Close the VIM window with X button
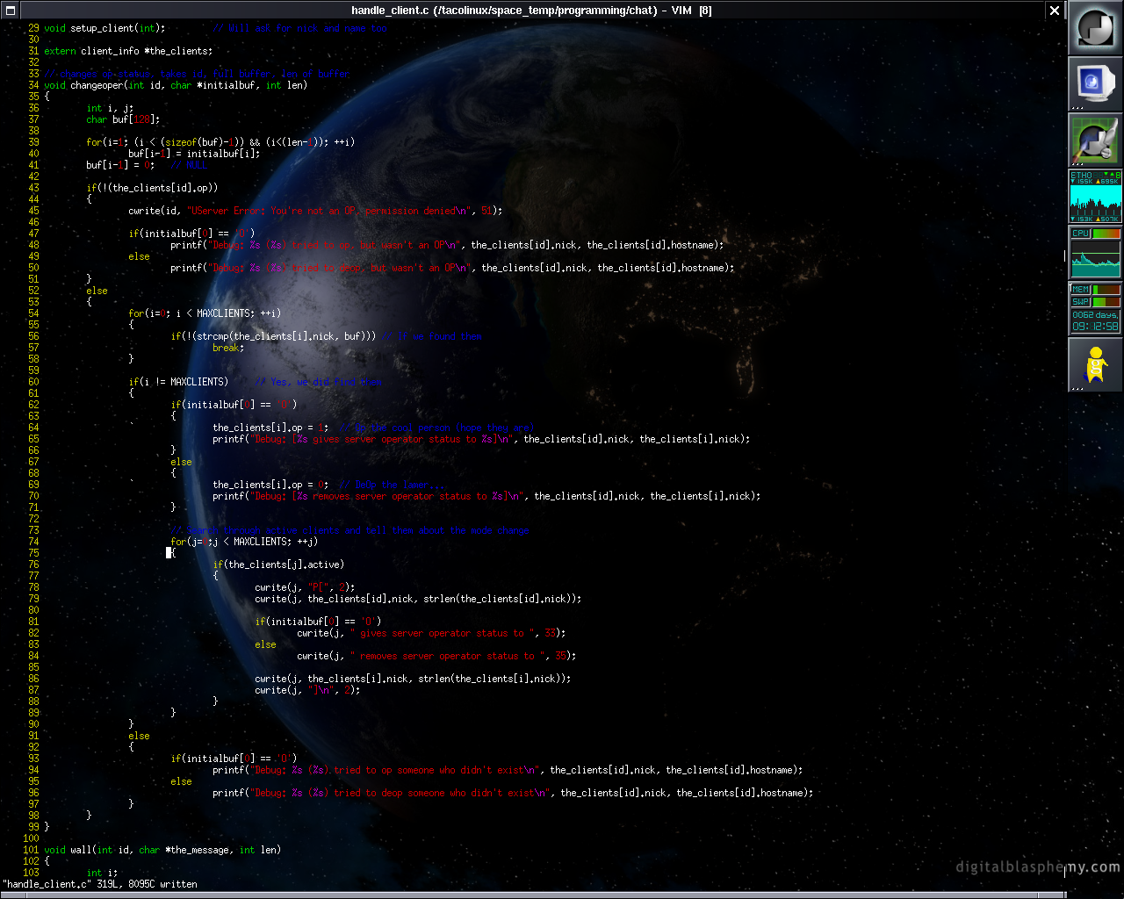This screenshot has height=899, width=1124. [x=1055, y=11]
